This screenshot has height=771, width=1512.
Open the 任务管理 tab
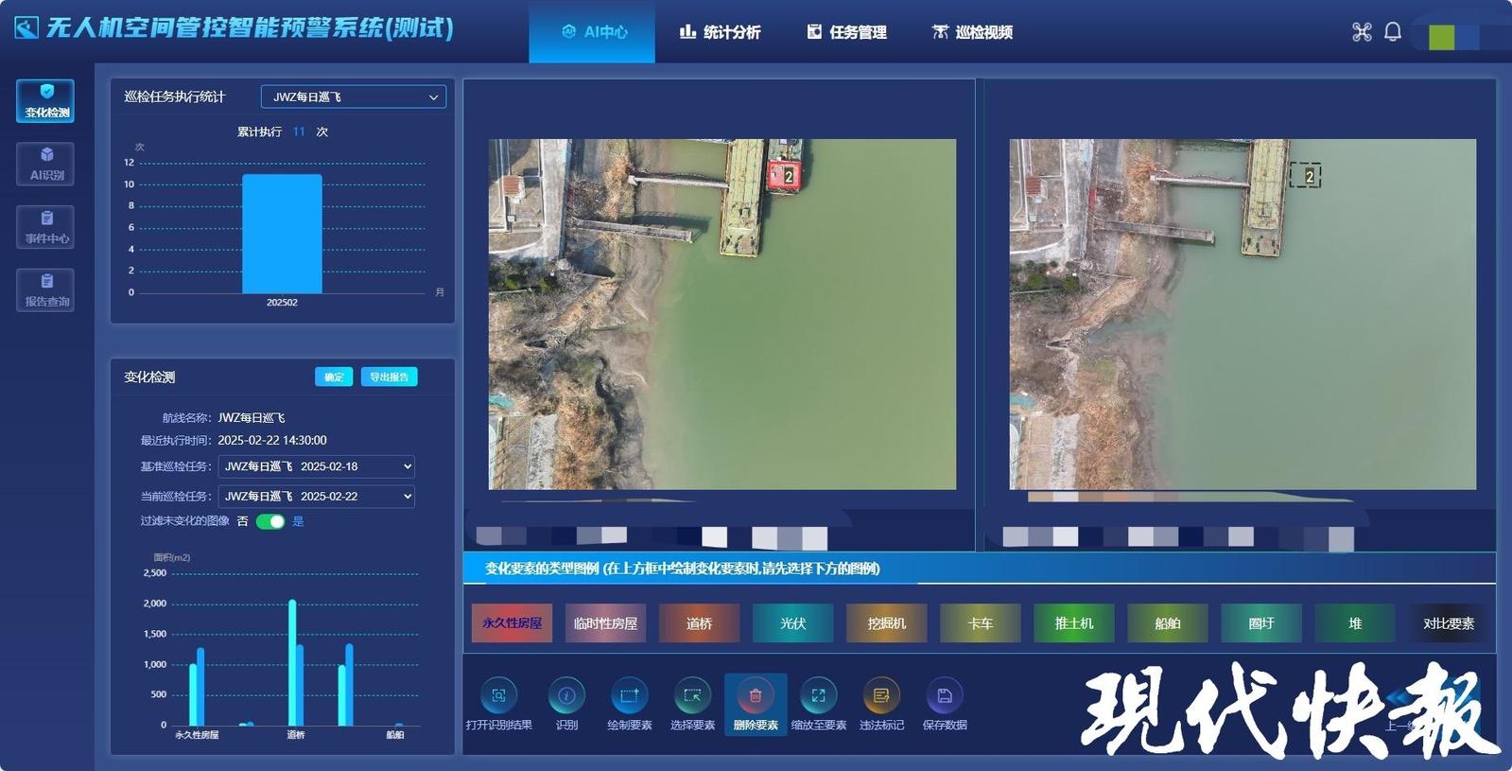(846, 32)
